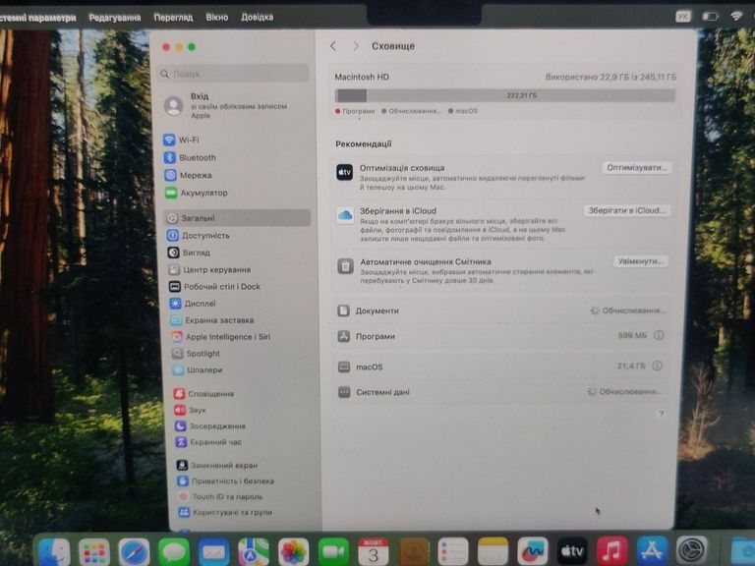755x566 pixels.
Task: Open Safari from the Dock
Action: tap(134, 552)
